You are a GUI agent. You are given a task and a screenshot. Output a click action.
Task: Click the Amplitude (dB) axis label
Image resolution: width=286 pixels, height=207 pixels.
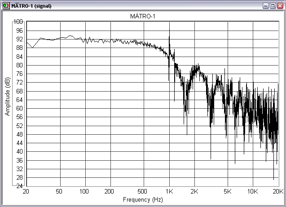[8, 97]
